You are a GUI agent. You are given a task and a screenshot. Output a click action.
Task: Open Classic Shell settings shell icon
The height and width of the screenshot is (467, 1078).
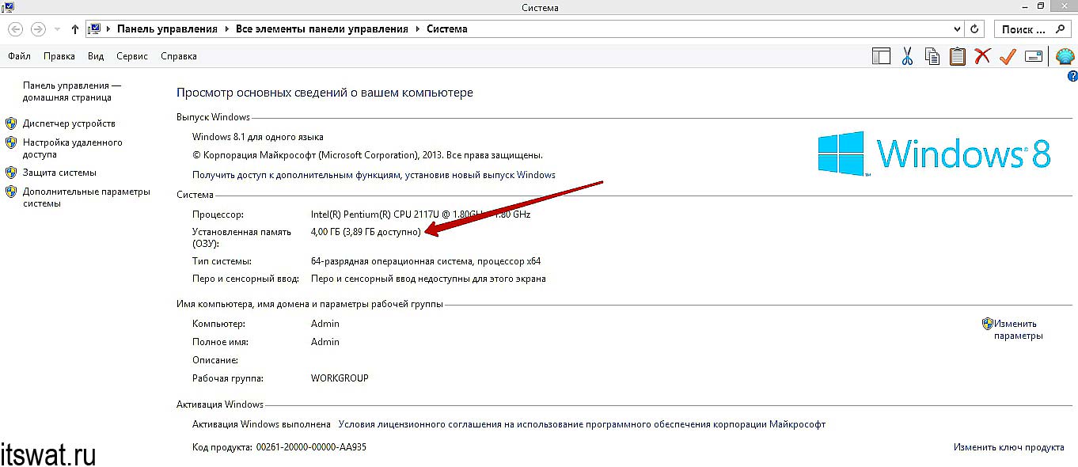[x=1065, y=56]
